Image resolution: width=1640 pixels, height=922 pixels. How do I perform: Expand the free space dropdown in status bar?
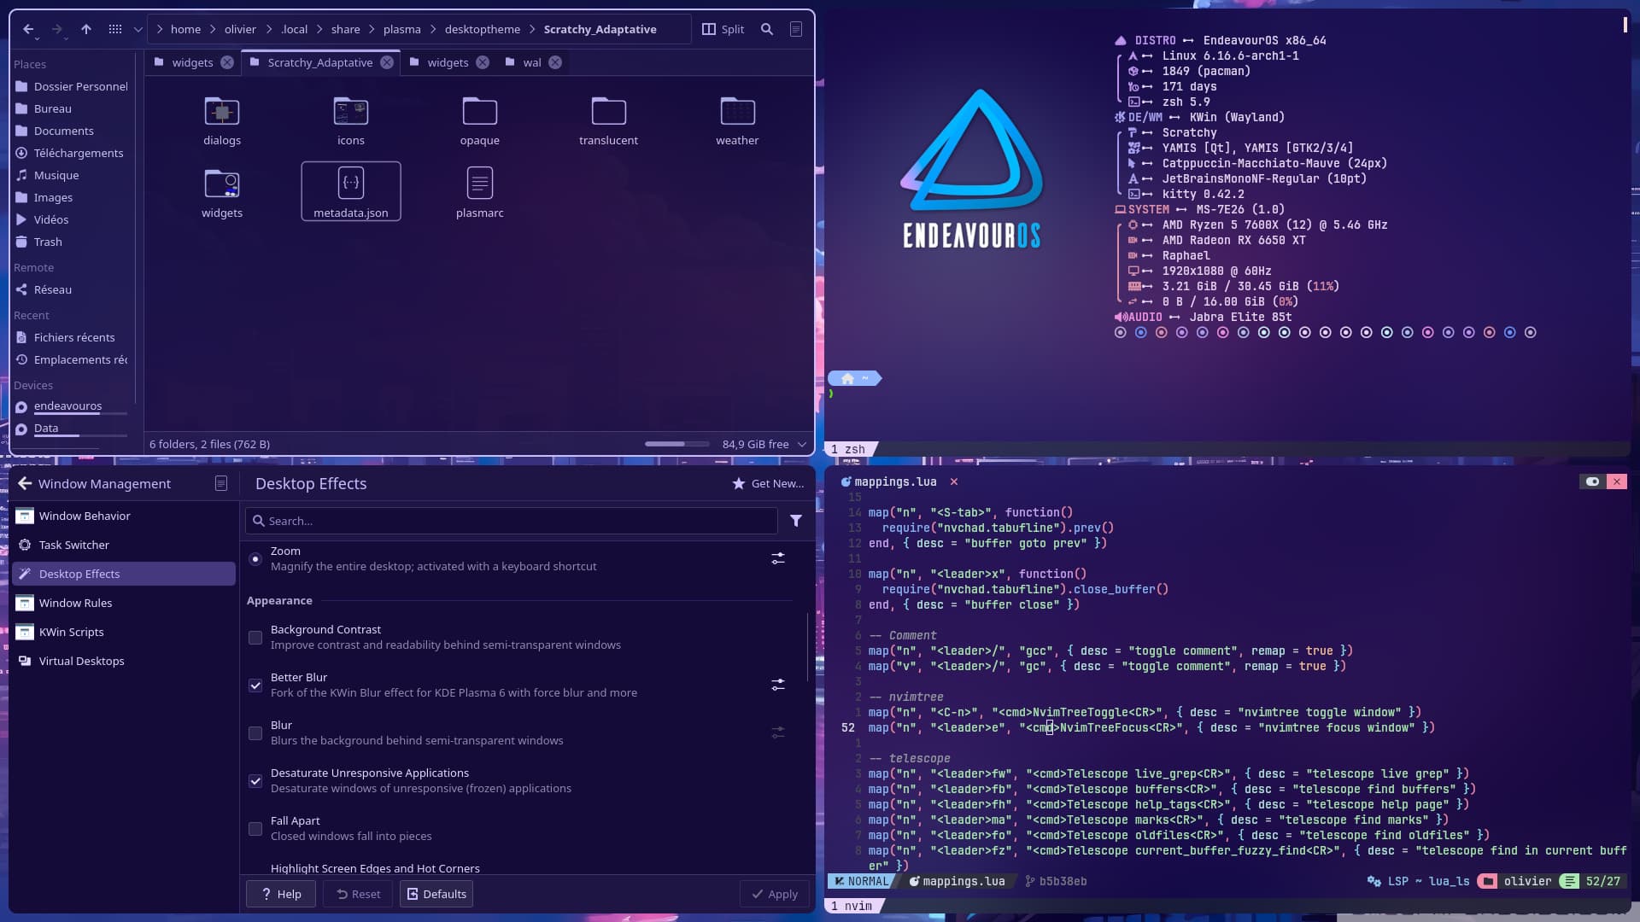801,444
